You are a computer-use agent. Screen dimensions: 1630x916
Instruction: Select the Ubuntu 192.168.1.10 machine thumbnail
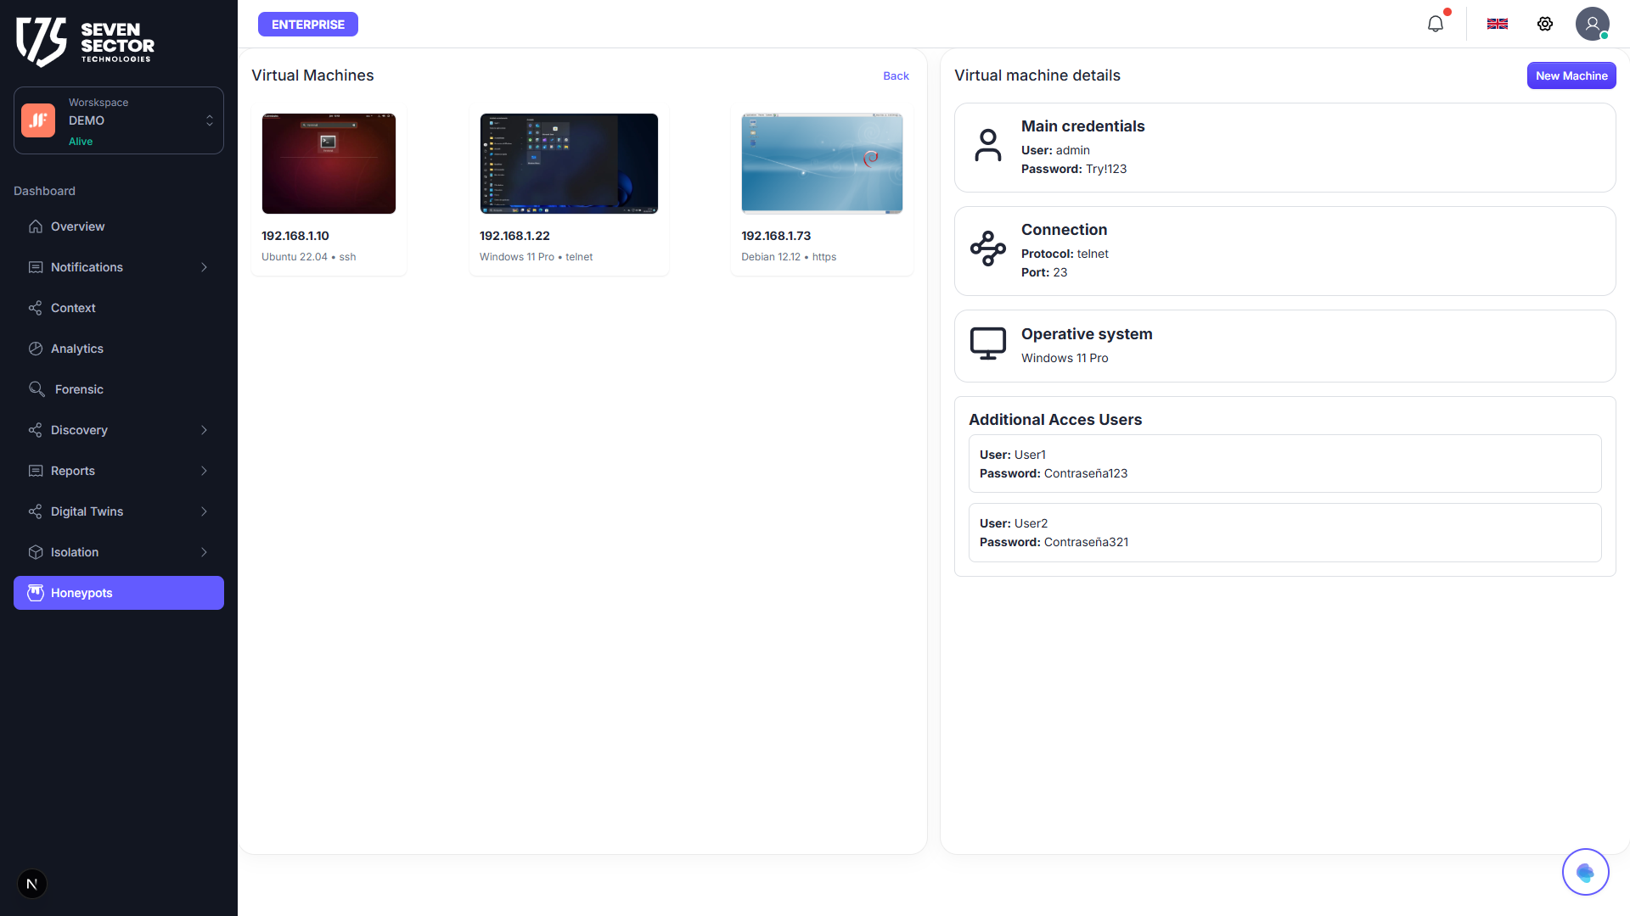point(329,164)
